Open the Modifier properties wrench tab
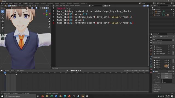This screenshot has height=98, width=175. (x=151, y=56)
